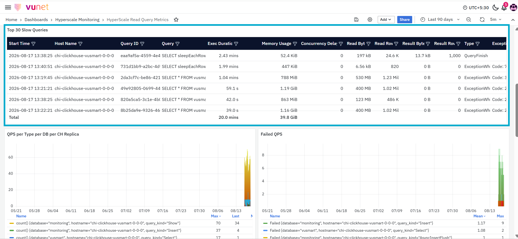The height and width of the screenshot is (239, 518).
Task: Click the user profile avatar
Action: pos(513,8)
